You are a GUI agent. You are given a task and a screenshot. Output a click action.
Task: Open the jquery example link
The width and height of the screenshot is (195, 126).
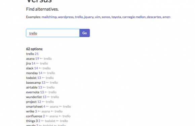pos(89,17)
